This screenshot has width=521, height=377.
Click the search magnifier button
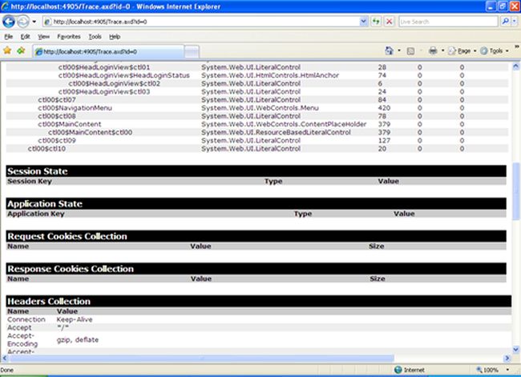click(x=505, y=22)
